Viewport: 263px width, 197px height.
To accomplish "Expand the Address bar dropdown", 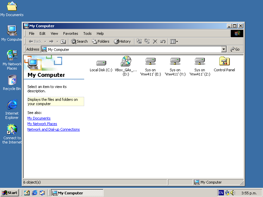I will pyautogui.click(x=224, y=49).
